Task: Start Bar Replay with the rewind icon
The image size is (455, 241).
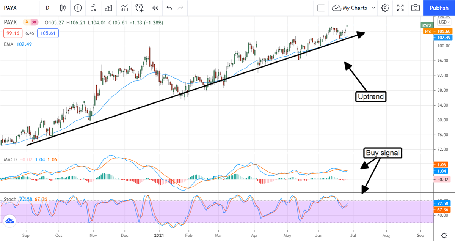Action: click(155, 8)
